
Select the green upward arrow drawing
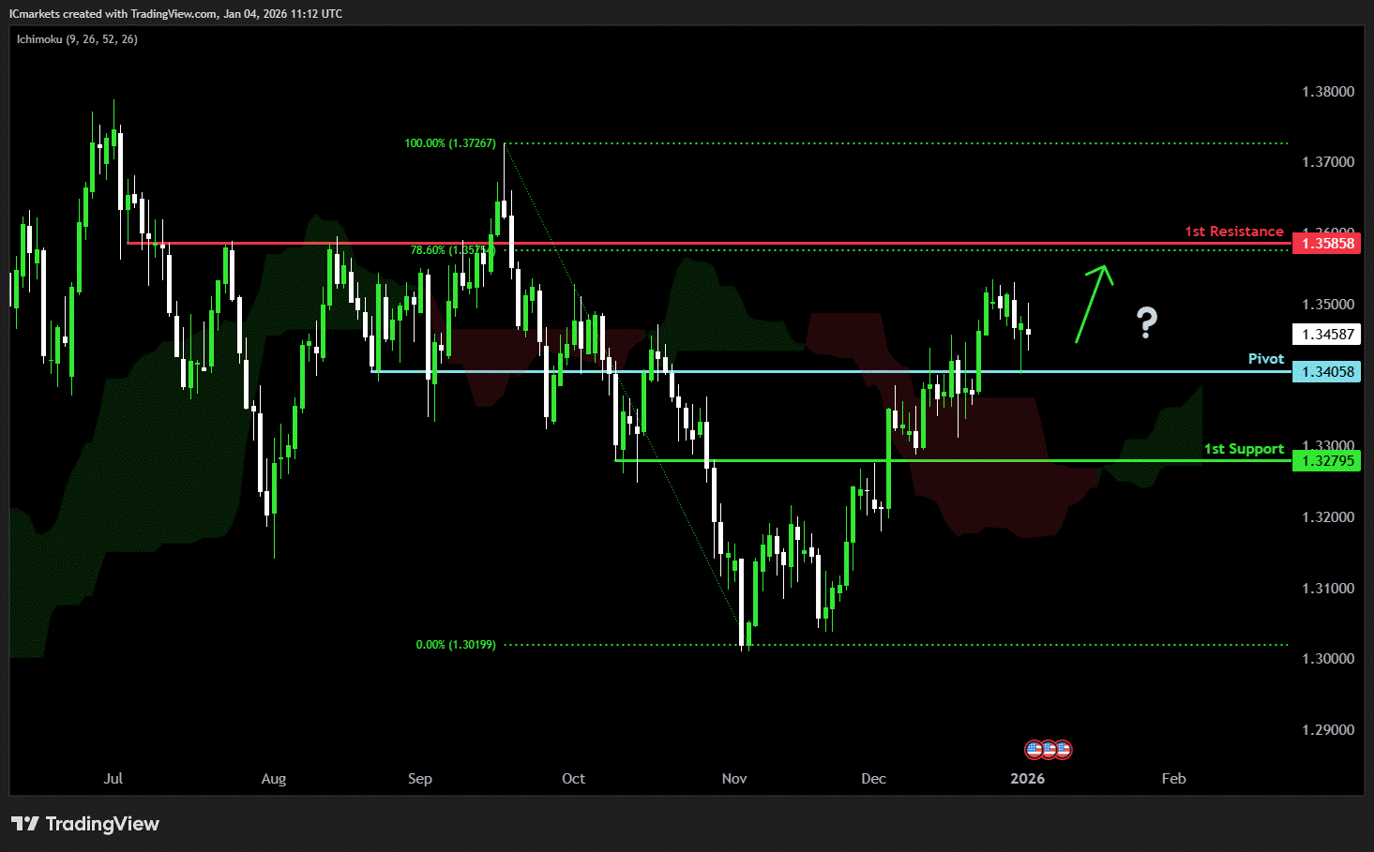coord(1094,304)
